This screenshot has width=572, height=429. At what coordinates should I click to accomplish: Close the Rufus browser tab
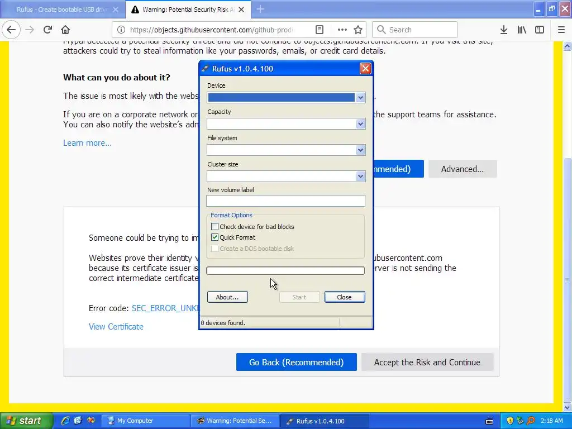tap(116, 9)
